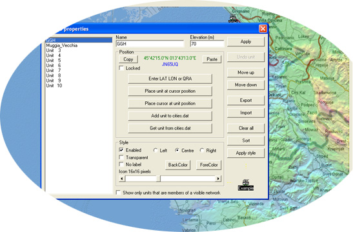This screenshot has width=353, height=232.
Task: Click the Clear all button
Action: pyautogui.click(x=246, y=128)
